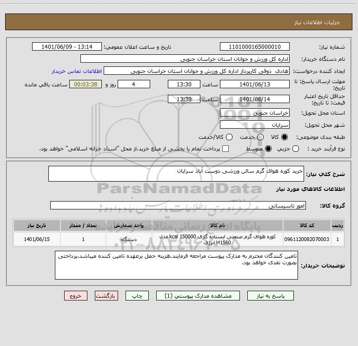Open مشاهده مدارک پیوستی (1) button
This screenshot has height=346, width=358.
pyautogui.click(x=198, y=296)
